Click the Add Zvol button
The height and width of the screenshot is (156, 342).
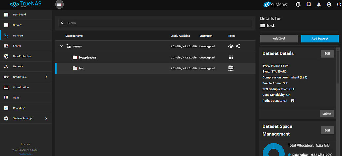click(279, 39)
